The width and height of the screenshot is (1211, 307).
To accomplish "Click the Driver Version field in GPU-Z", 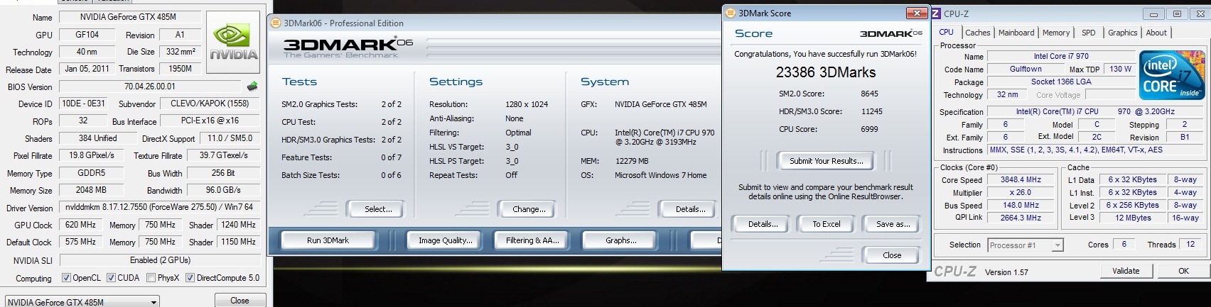I will tap(158, 207).
